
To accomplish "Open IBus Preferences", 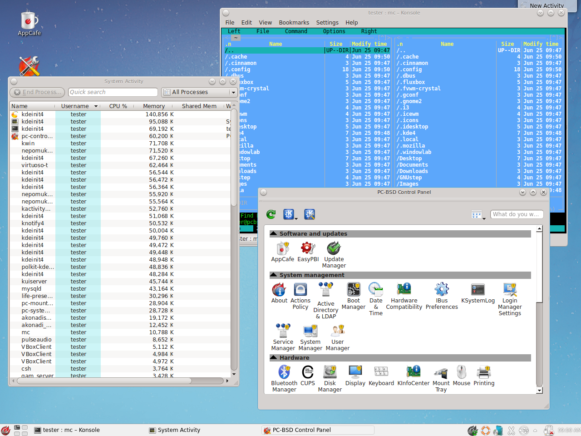I will point(442,296).
